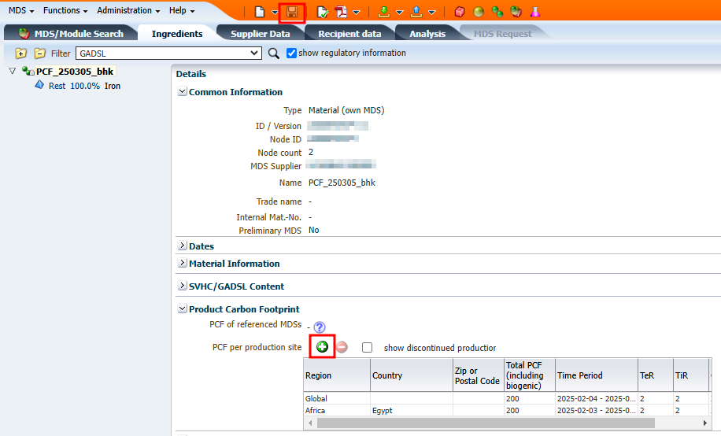Click the PDF report icon
This screenshot has height=436, width=721.
[341, 12]
